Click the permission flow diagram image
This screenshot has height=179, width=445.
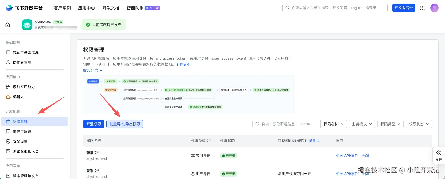(x=189, y=94)
